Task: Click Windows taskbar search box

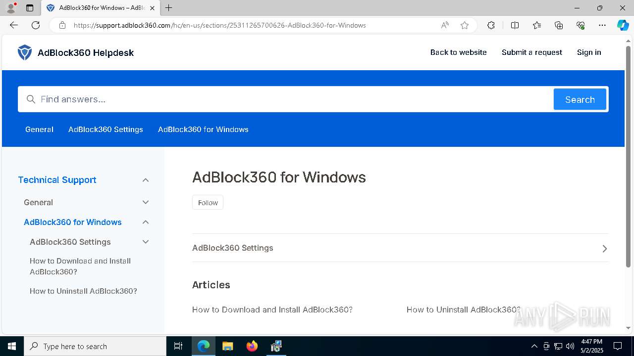Action: [x=95, y=346]
